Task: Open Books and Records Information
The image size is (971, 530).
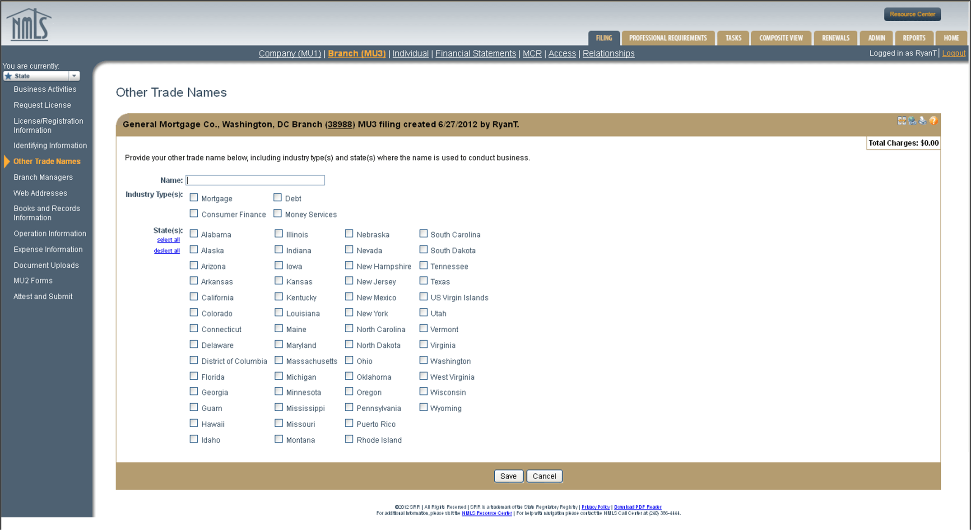Action: 46,213
